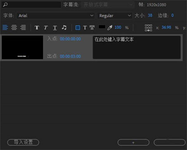The width and height of the screenshot is (187, 150).
Task: Open the Regular font style dropdown
Action: coord(115,15)
